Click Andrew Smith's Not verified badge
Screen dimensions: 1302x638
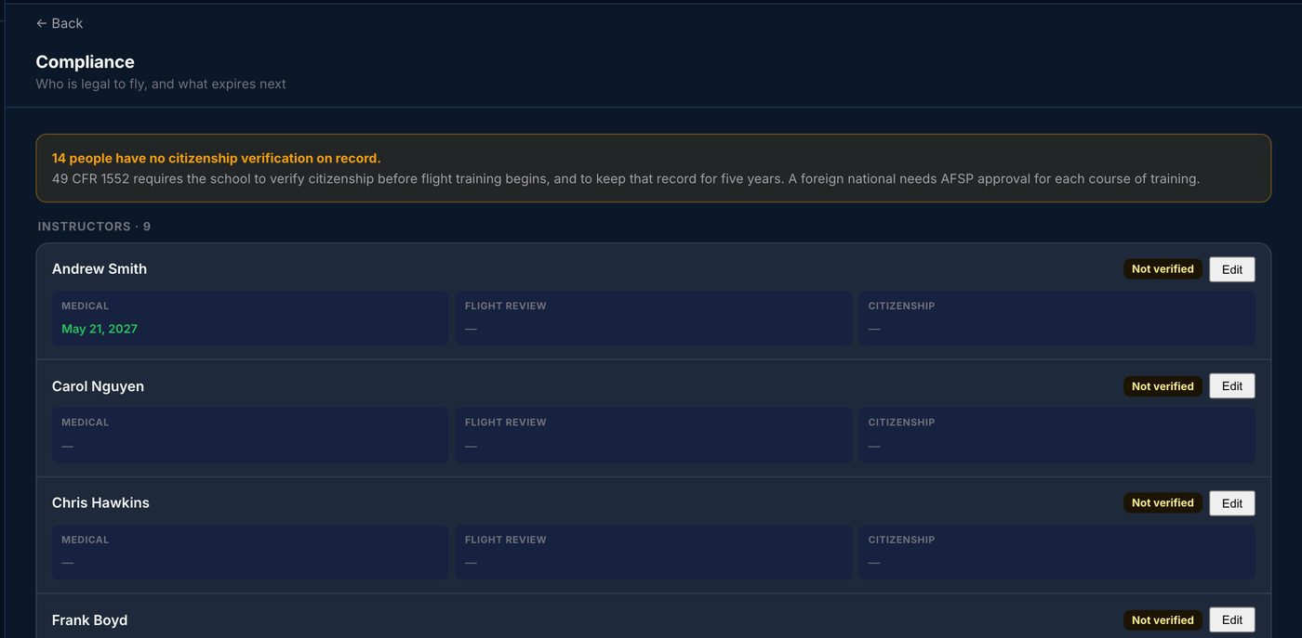(1162, 269)
